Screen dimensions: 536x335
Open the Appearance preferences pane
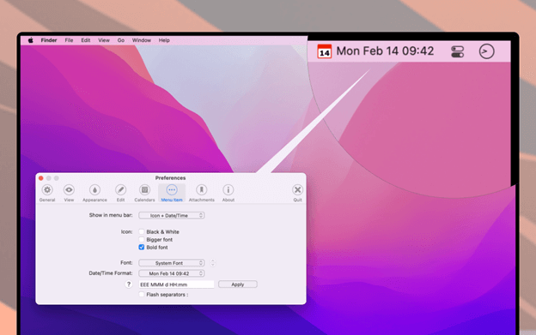[x=94, y=193]
